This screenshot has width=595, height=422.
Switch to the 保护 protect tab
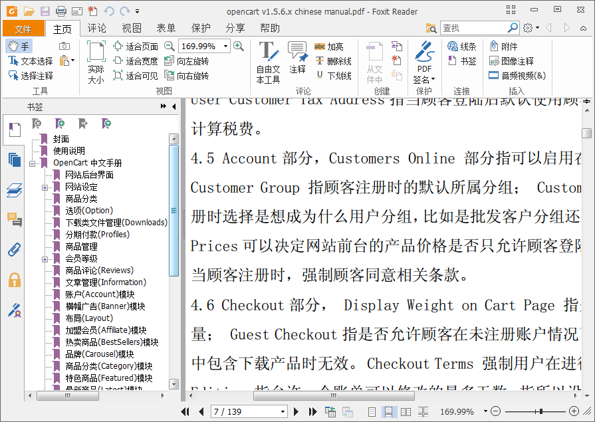(201, 28)
